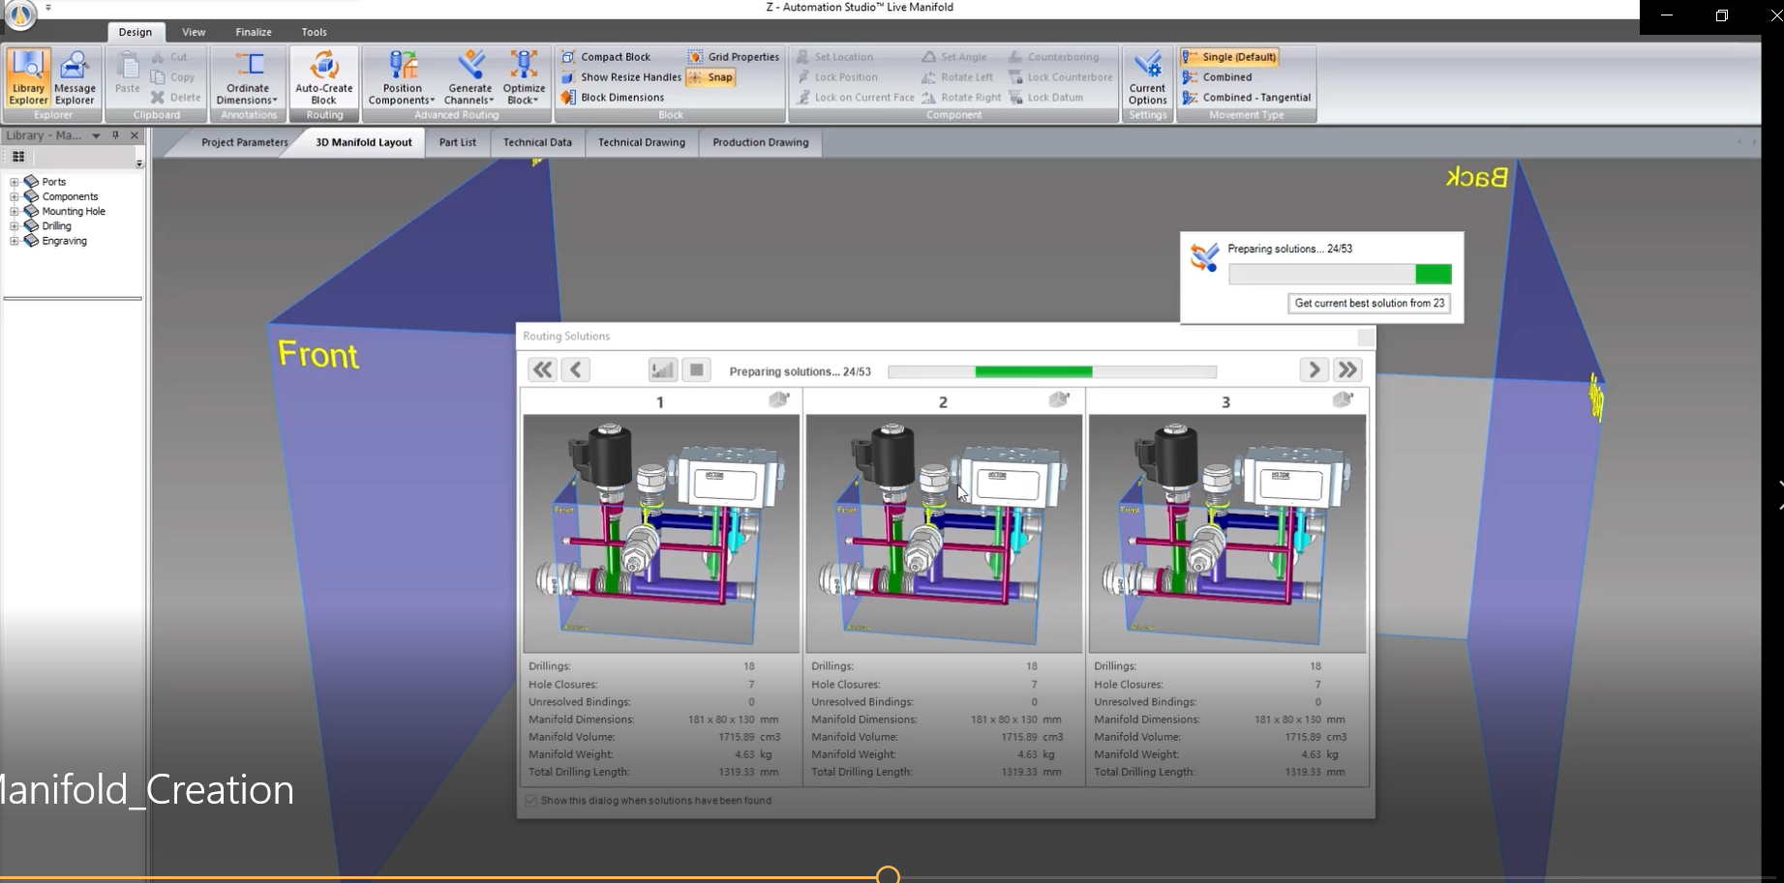1784x883 pixels.
Task: Click Set Location in the Component group
Action: coord(834,57)
